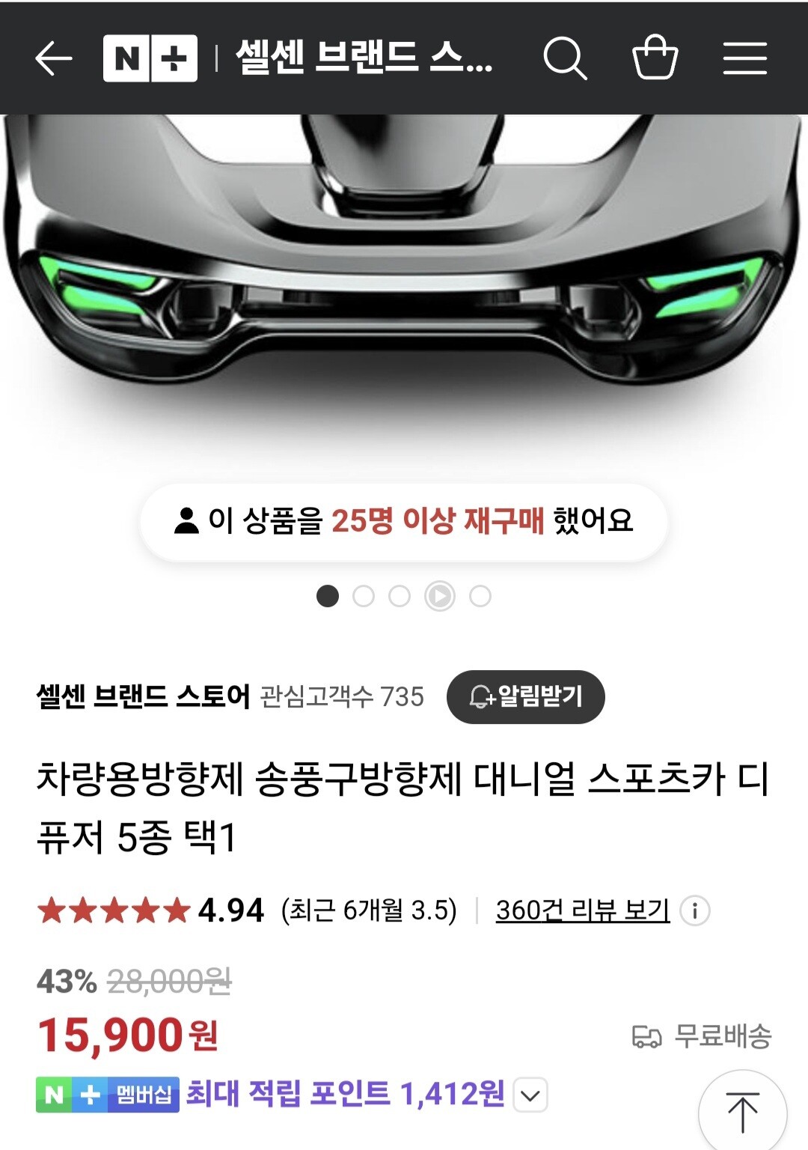808x1150 pixels.
Task: Select the fifth image indicator dot
Action: (x=480, y=596)
